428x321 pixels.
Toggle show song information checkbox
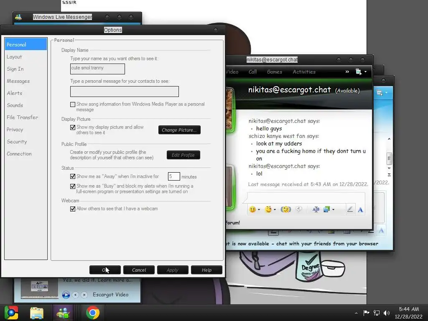73,104
